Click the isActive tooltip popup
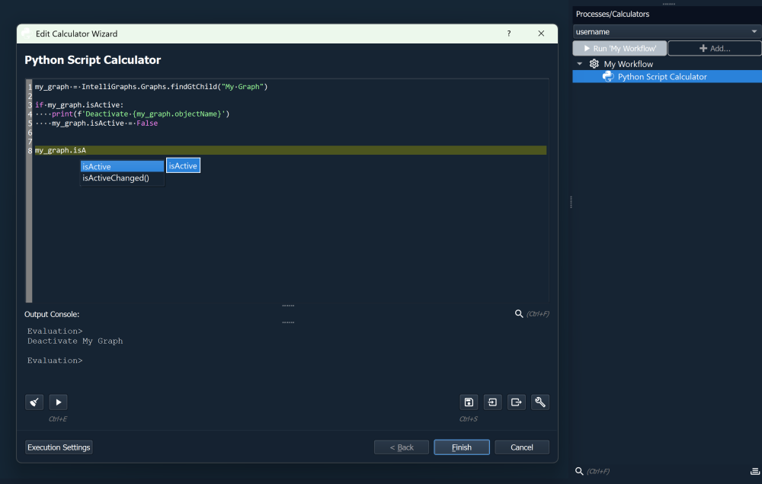762x484 pixels. (x=183, y=165)
